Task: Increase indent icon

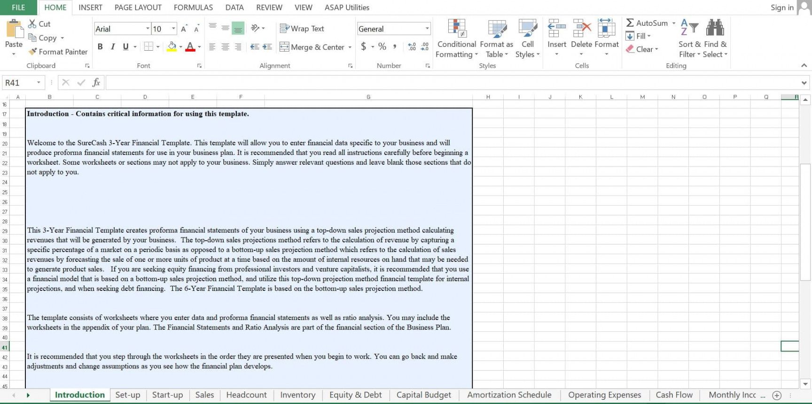Action: [267, 46]
